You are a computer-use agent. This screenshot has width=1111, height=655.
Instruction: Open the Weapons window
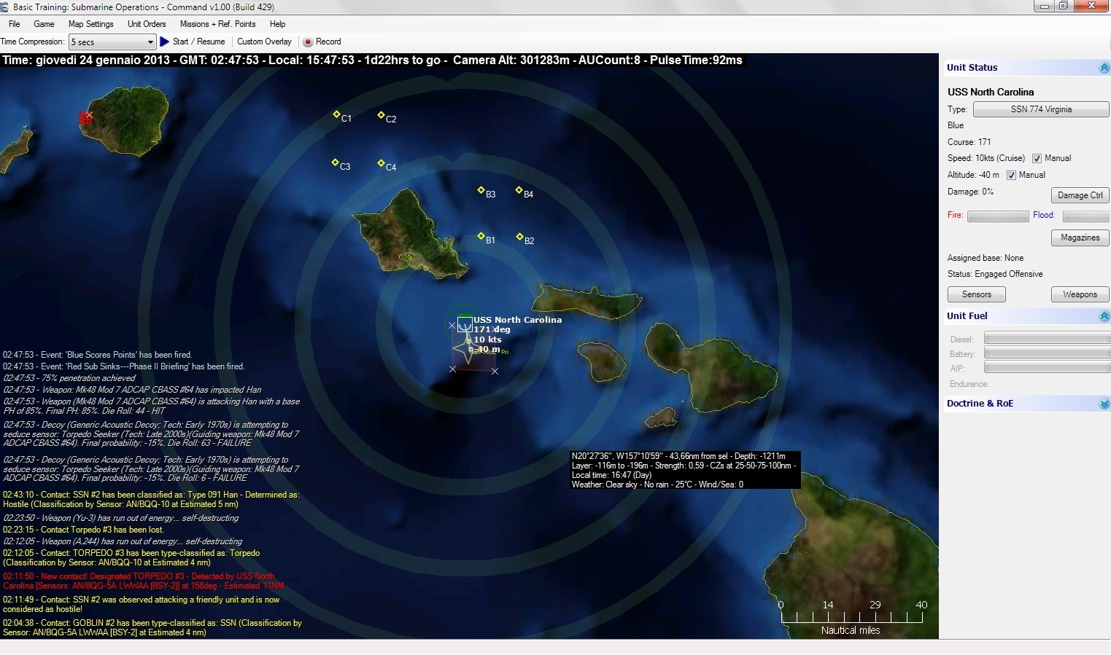(1080, 294)
